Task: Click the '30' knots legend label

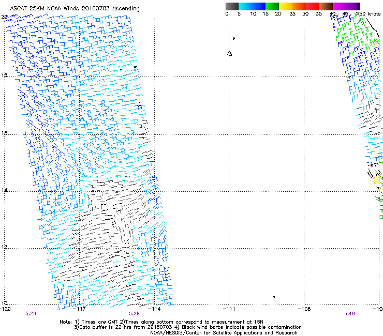Action: 305,14
